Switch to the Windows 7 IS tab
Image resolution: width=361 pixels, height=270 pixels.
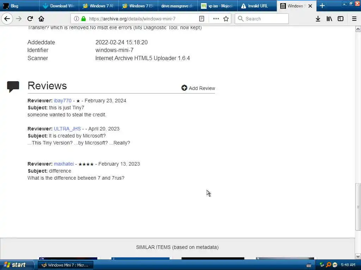point(139,6)
